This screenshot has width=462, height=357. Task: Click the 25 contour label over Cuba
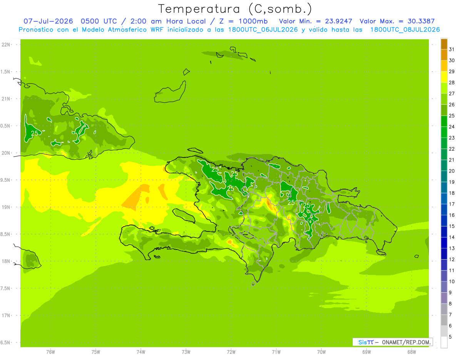click(35, 133)
